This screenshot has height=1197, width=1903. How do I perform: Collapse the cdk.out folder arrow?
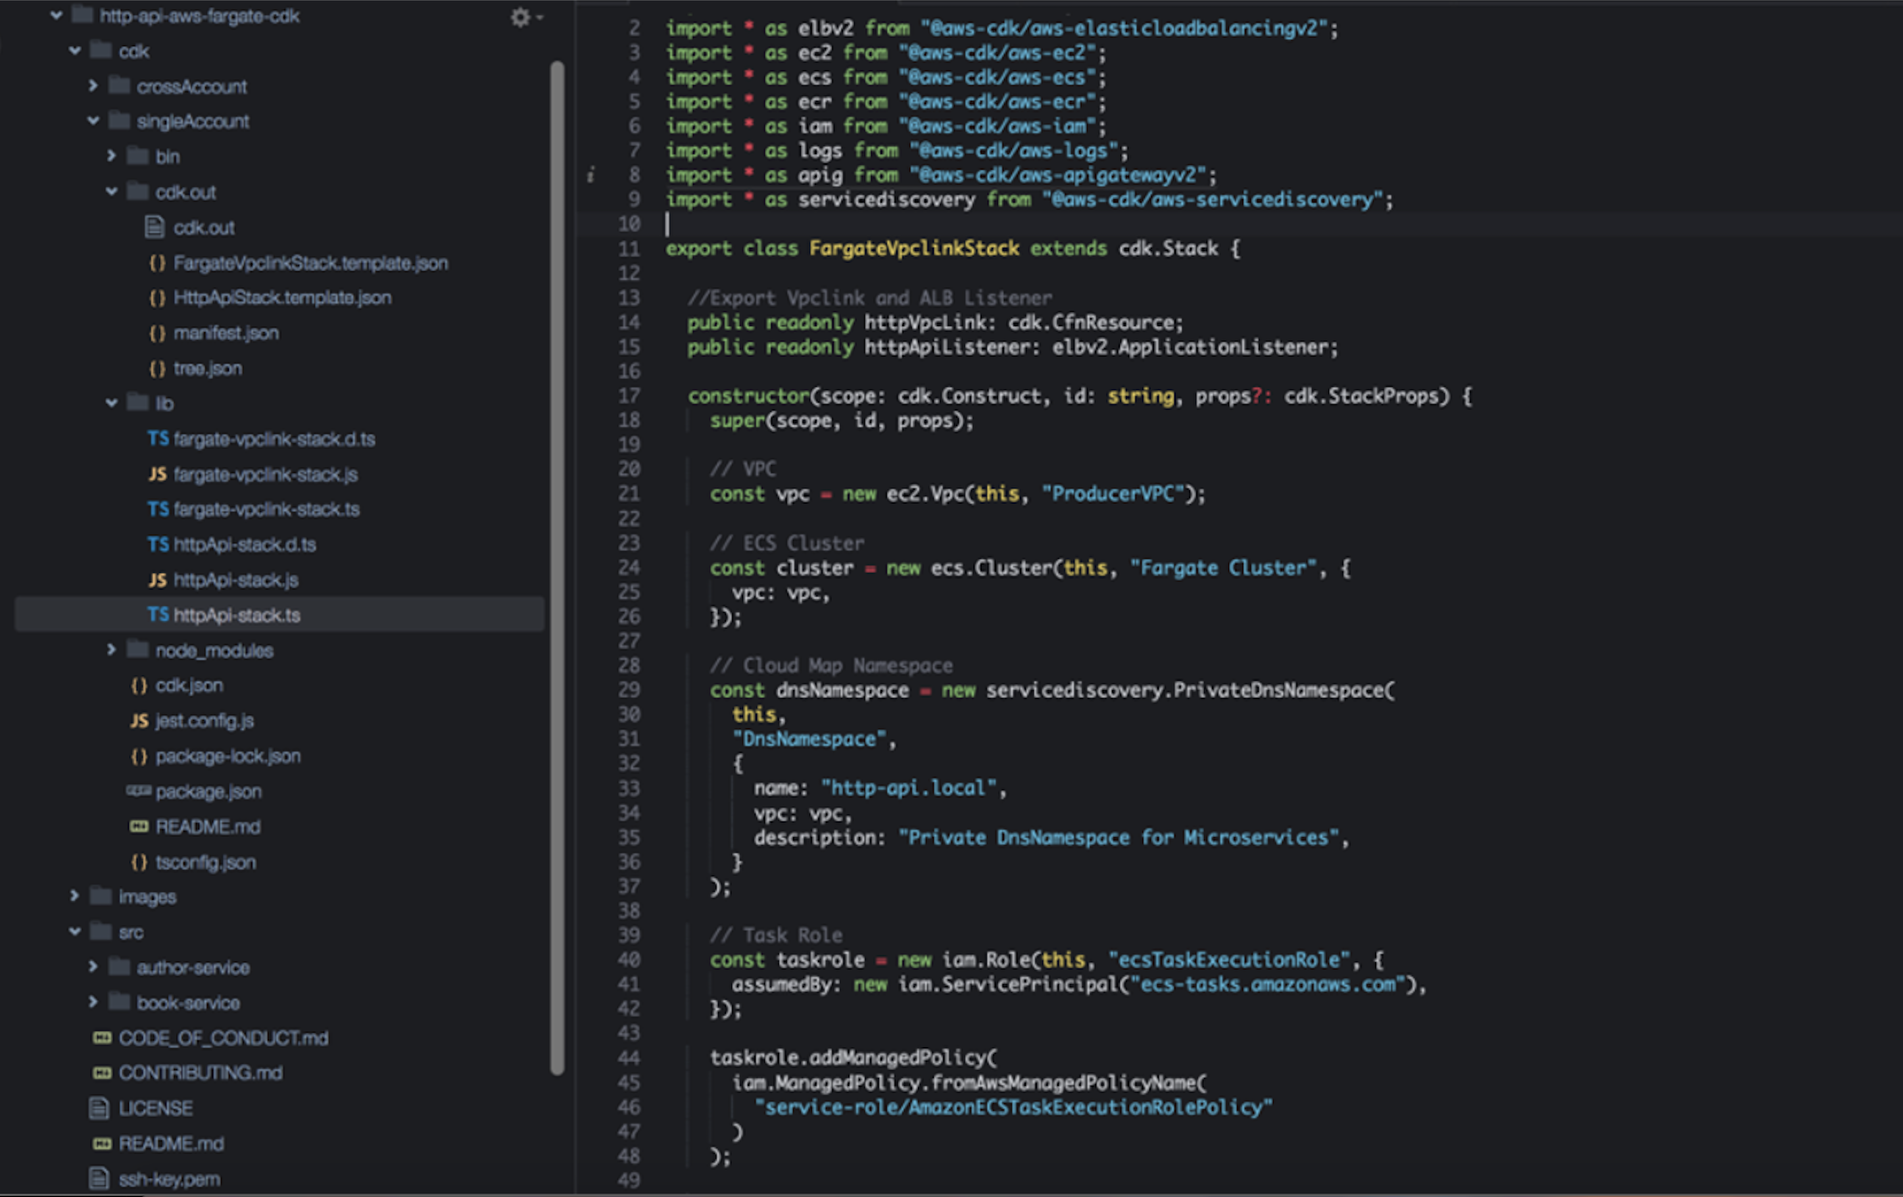[x=111, y=191]
